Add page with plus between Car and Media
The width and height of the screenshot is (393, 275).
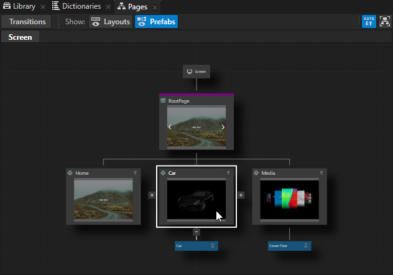click(241, 195)
